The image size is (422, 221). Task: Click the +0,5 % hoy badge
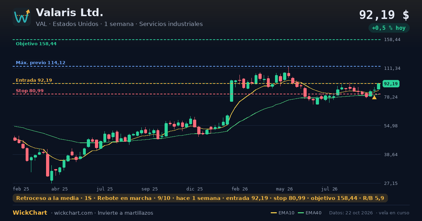pyautogui.click(x=389, y=28)
